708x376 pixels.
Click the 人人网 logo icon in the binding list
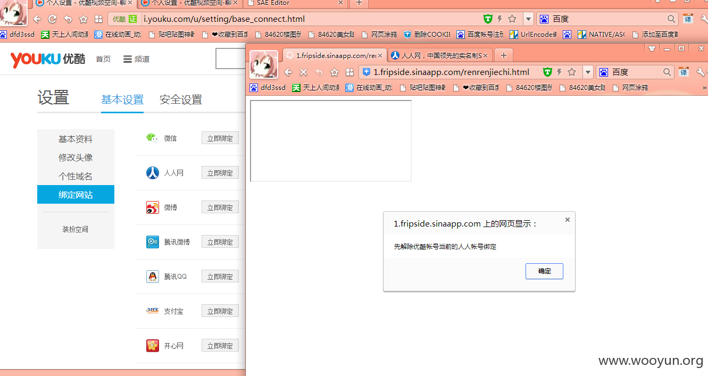[x=153, y=173]
